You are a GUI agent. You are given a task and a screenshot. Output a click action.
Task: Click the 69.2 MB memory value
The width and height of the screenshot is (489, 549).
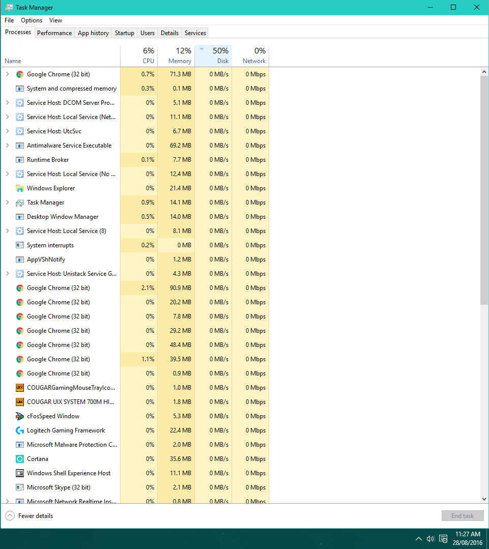[180, 146]
